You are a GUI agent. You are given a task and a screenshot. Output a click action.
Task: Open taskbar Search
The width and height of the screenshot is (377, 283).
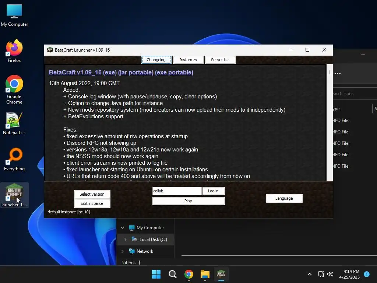point(172,274)
